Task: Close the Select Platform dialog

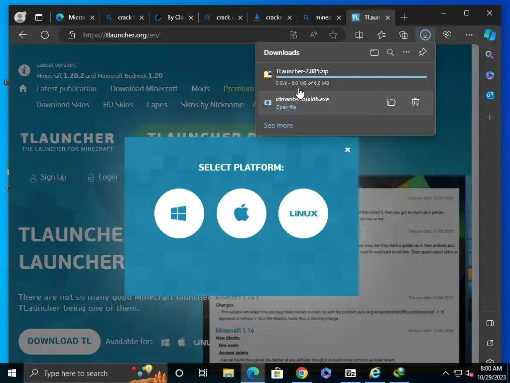Action: click(x=347, y=150)
